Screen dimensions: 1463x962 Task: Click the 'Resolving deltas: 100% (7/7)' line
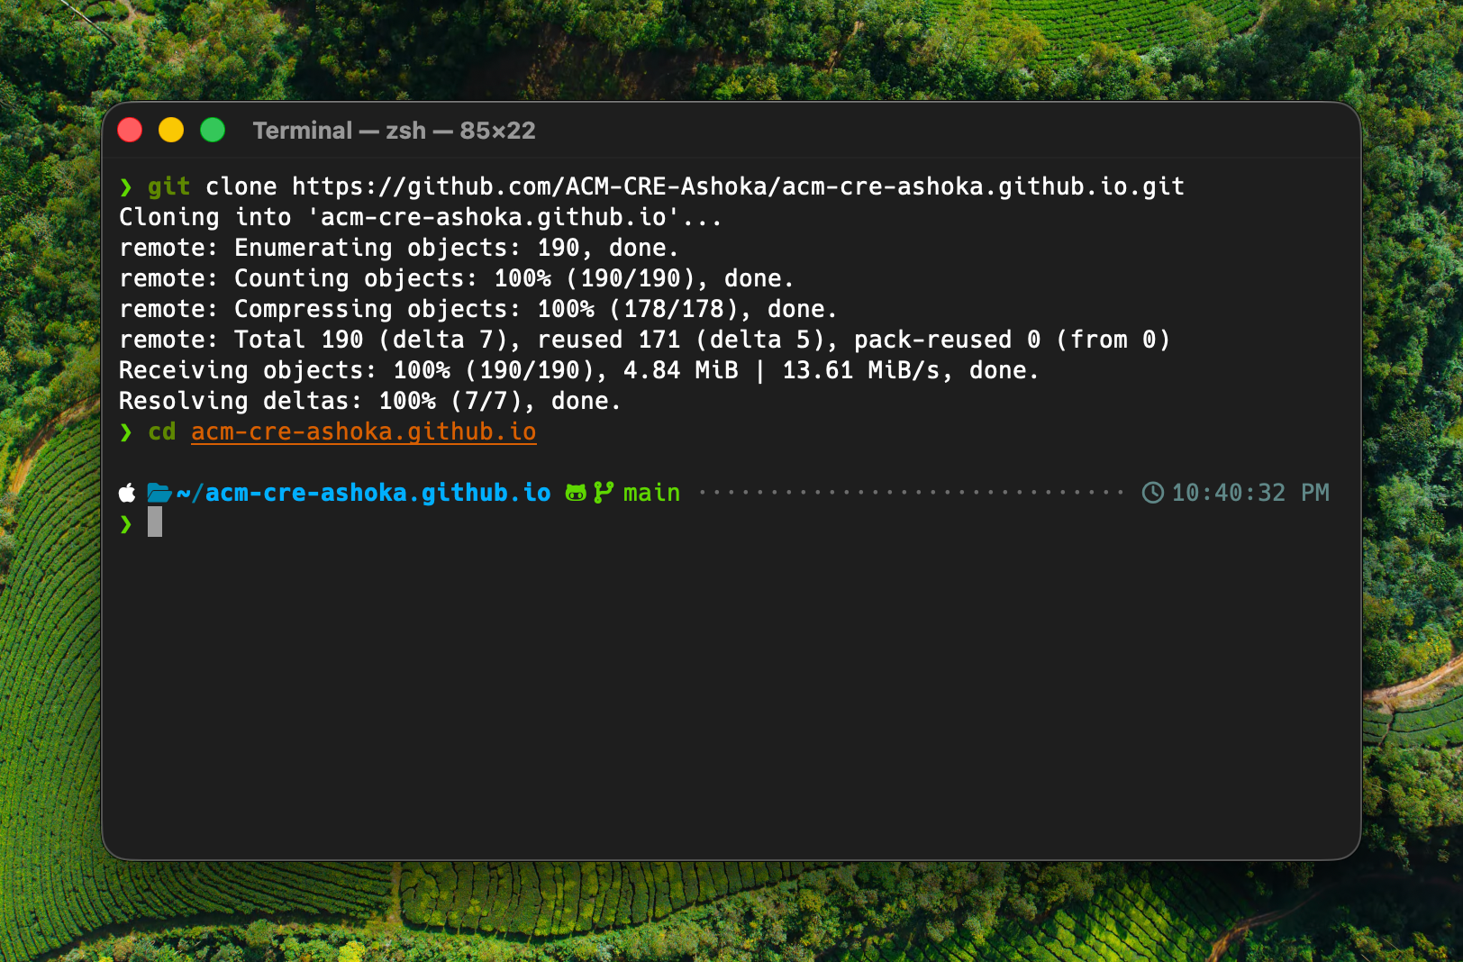click(369, 401)
